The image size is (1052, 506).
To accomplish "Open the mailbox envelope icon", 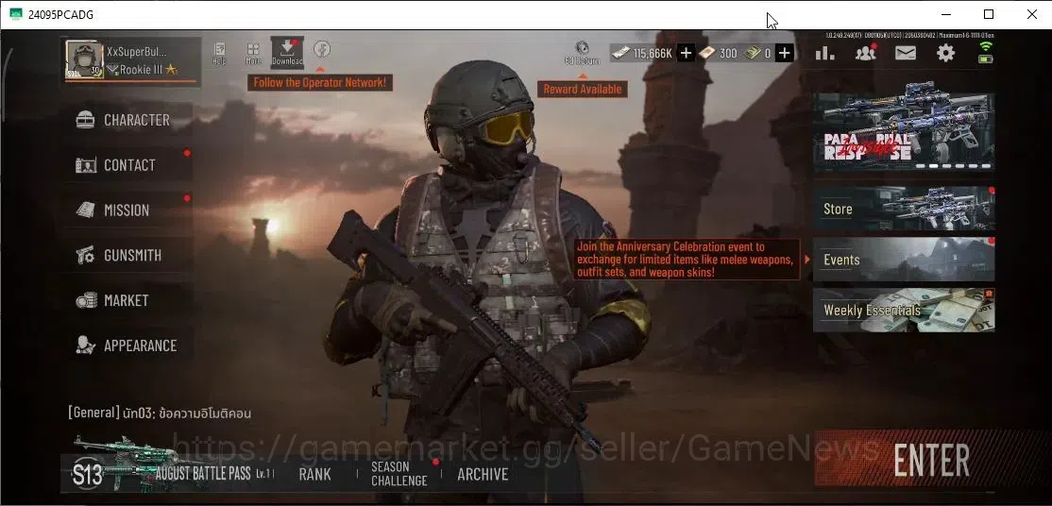I will point(905,52).
